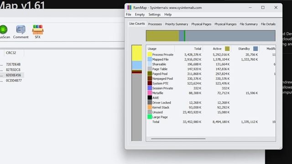Image resolution: width=292 pixels, height=164 pixels.
Task: Select CRC32 entry 6DD8E456 in background window
Action: click(13, 75)
